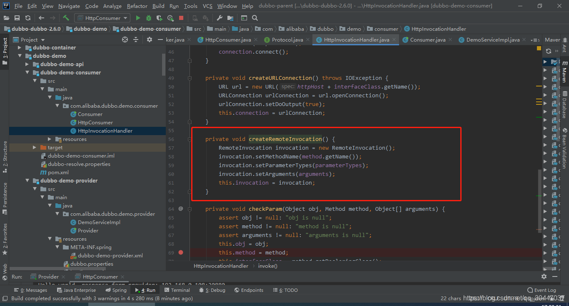The height and width of the screenshot is (306, 569).
Task: Toggle code folding at line 49
Action: (x=190, y=78)
